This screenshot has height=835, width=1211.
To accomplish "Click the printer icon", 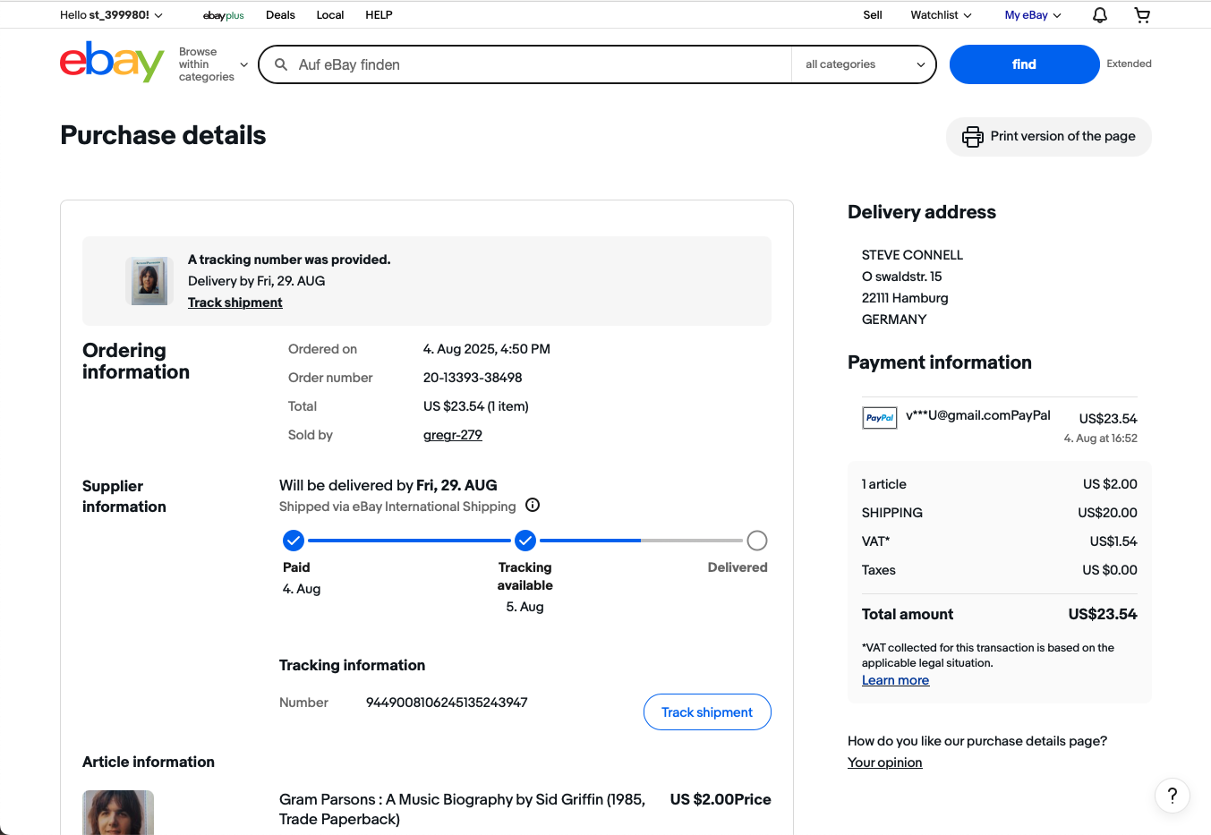I will pos(972,137).
